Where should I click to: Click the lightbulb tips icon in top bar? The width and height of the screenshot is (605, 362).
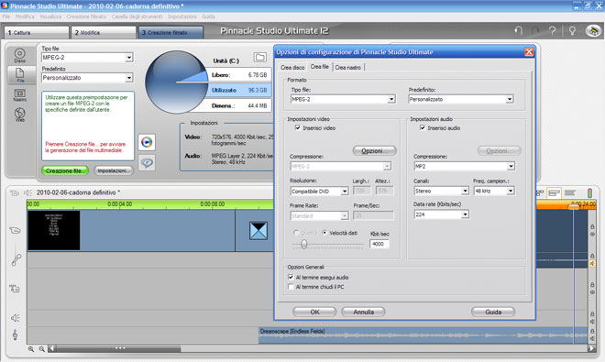pos(572,31)
